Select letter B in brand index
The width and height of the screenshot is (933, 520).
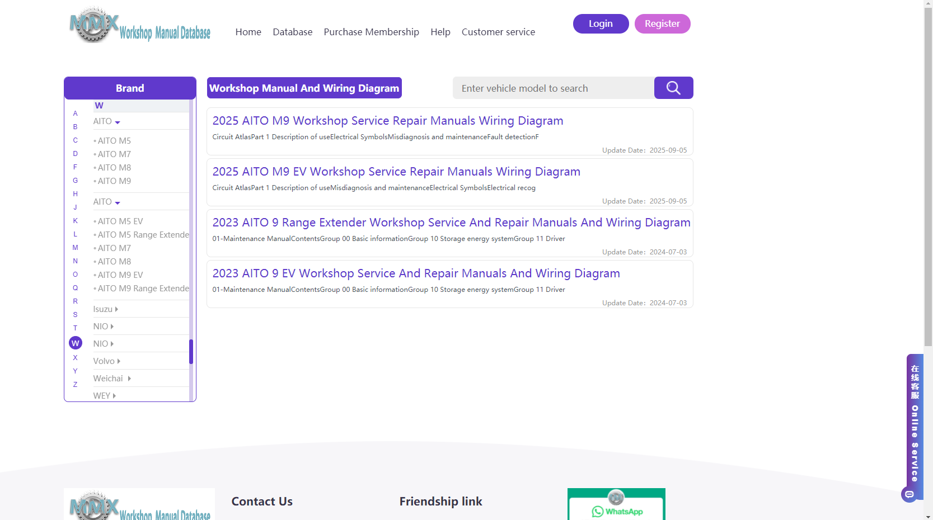[x=76, y=127]
